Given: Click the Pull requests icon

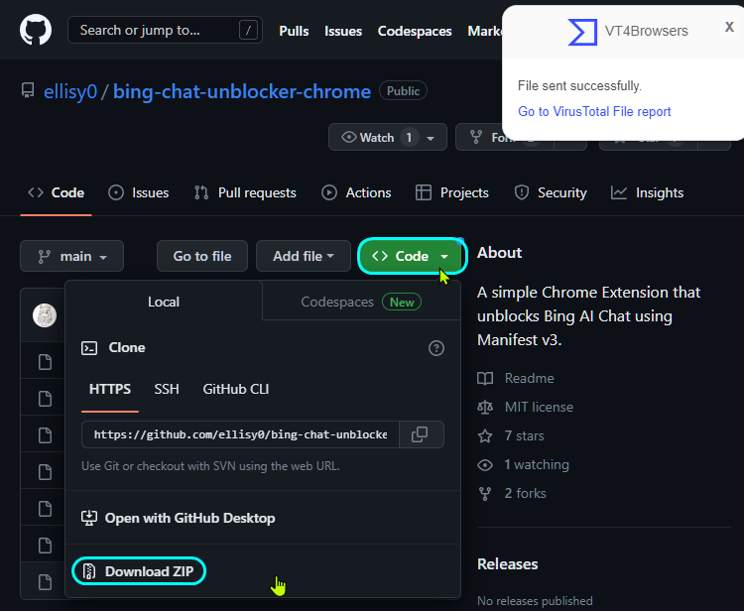Looking at the screenshot, I should [x=201, y=192].
